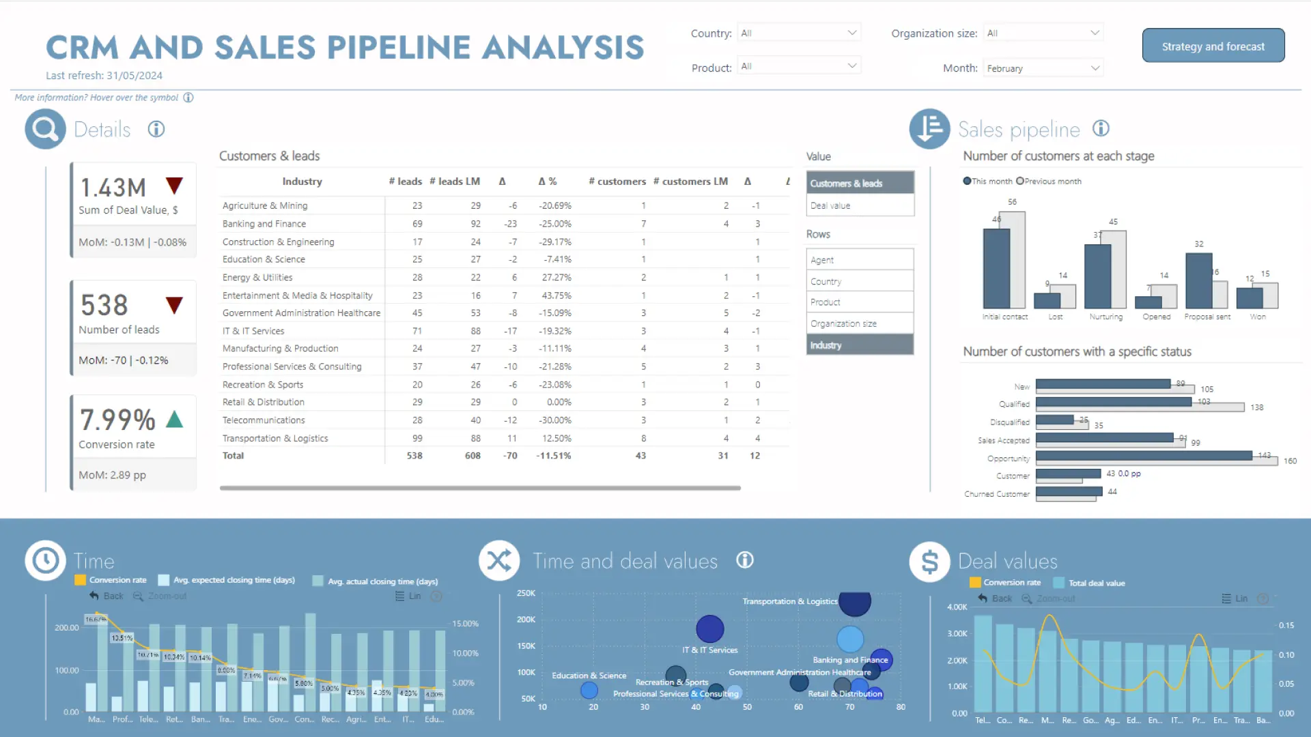Screen dimensions: 1311x737
Task: Click the Energy & Utilities table row
Action: [x=504, y=278]
